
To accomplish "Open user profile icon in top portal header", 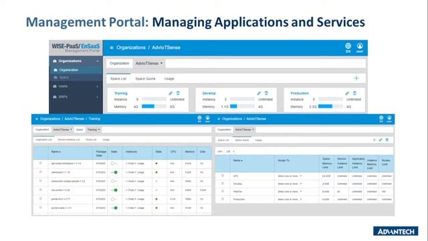I will [x=360, y=48].
